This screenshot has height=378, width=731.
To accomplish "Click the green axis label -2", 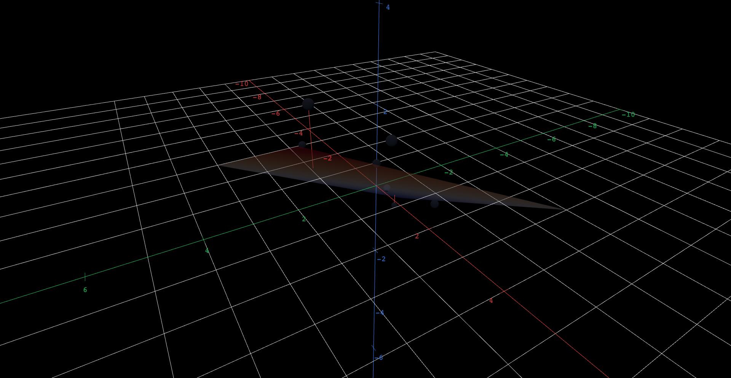I will coord(448,172).
